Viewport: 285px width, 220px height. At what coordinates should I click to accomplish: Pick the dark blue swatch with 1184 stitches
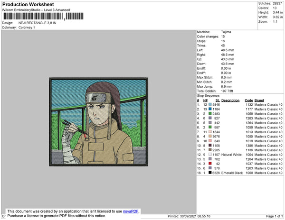pyautogui.click(x=210, y=109)
